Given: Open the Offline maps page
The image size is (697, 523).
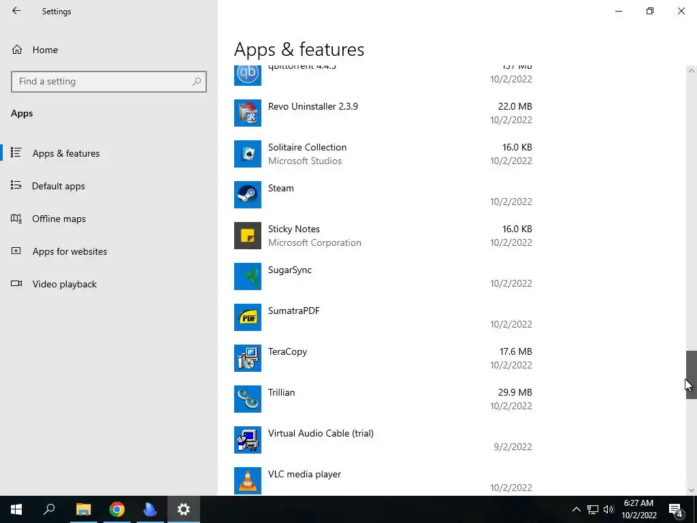Looking at the screenshot, I should [x=109, y=219].
